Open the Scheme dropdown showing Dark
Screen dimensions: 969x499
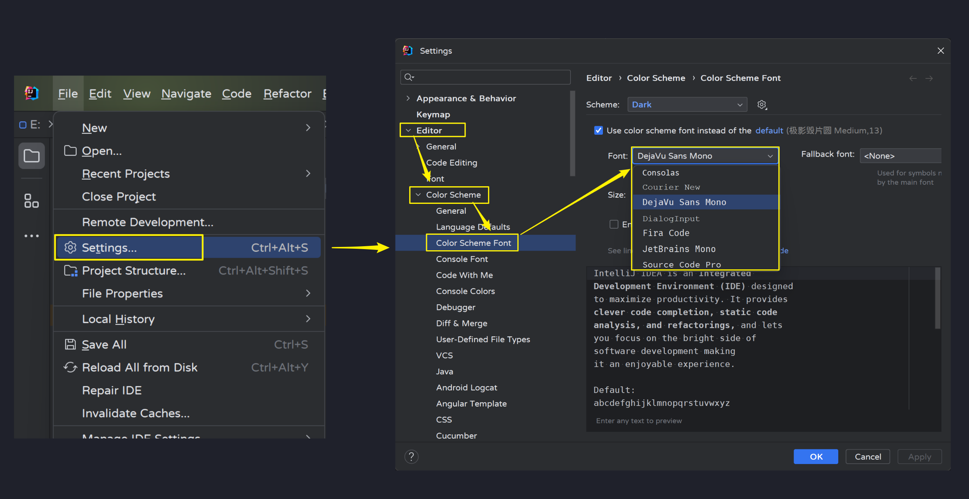click(x=687, y=105)
